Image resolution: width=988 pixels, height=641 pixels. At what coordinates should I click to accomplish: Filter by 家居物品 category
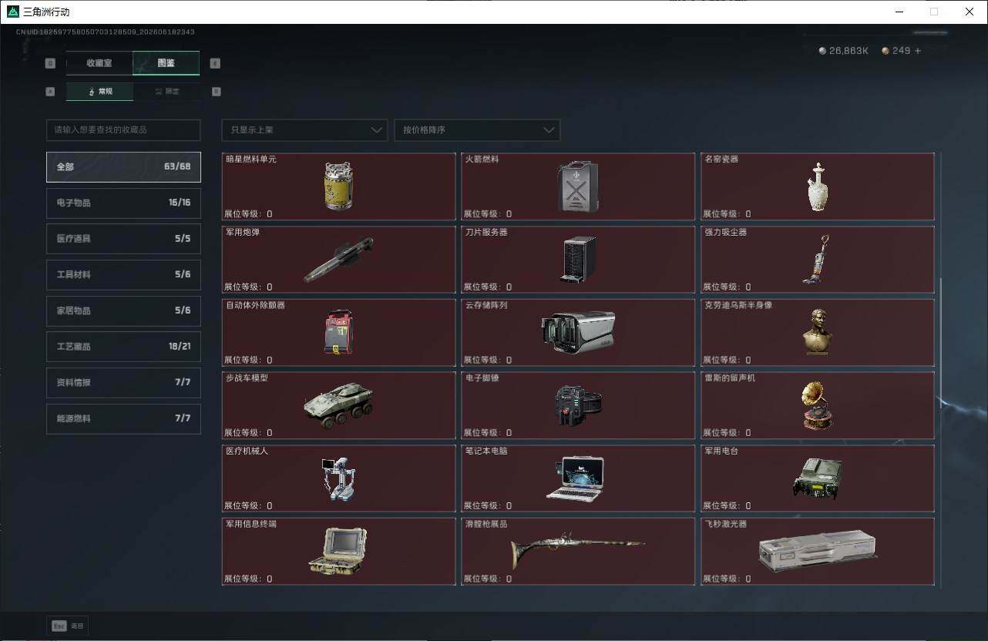point(123,310)
